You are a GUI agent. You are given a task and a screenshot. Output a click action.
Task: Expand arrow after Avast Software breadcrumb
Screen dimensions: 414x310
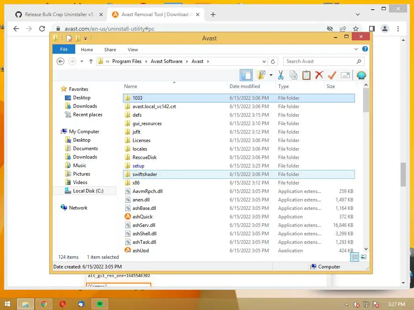coord(187,61)
